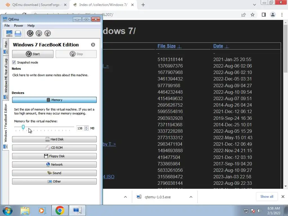Open a new Chrome tab with plus
The width and height of the screenshot is (288, 216).
(143, 5)
